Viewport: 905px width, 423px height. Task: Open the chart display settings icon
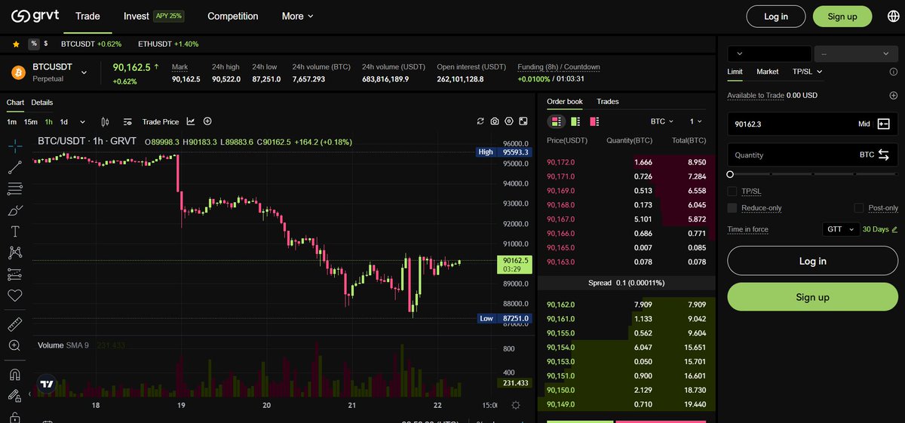(127, 121)
